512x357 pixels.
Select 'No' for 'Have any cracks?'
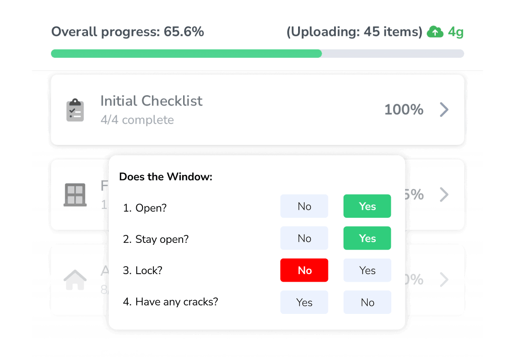tap(367, 302)
